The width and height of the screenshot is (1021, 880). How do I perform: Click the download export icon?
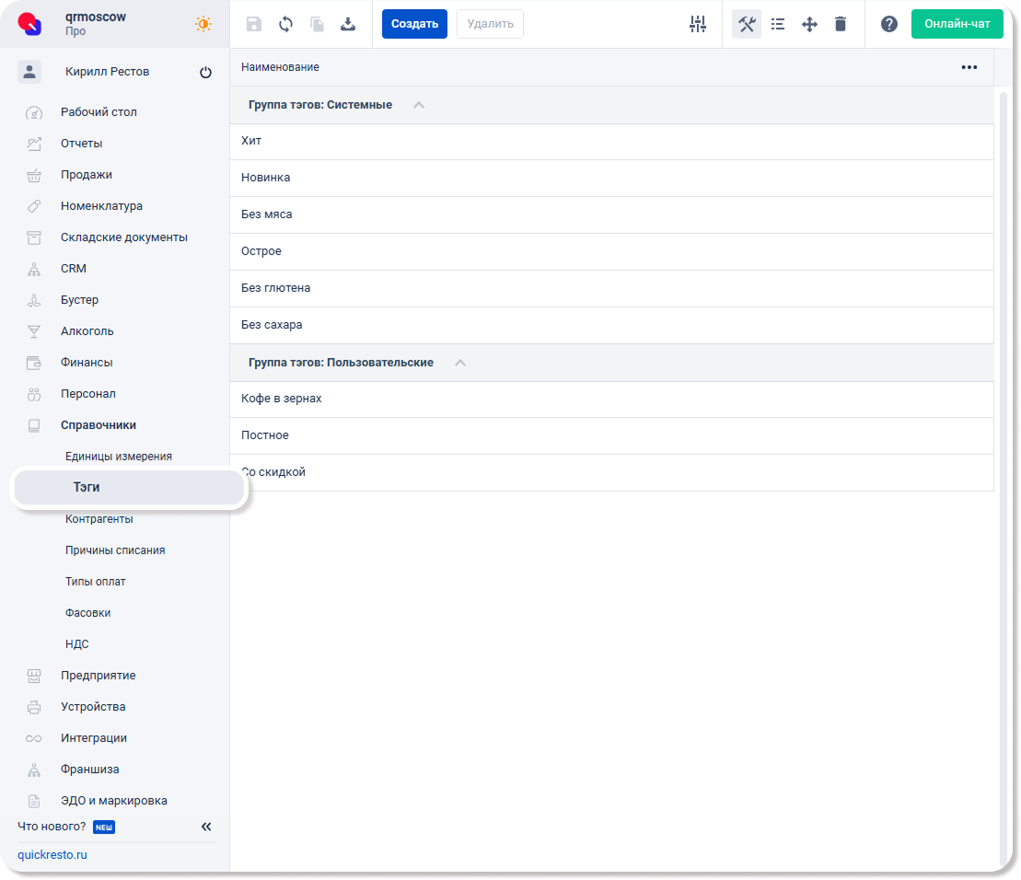coord(348,24)
